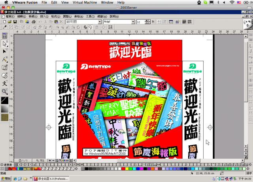253x182 pixels.
Task: Open the 插入(I) menu
Action: (x=44, y=17)
